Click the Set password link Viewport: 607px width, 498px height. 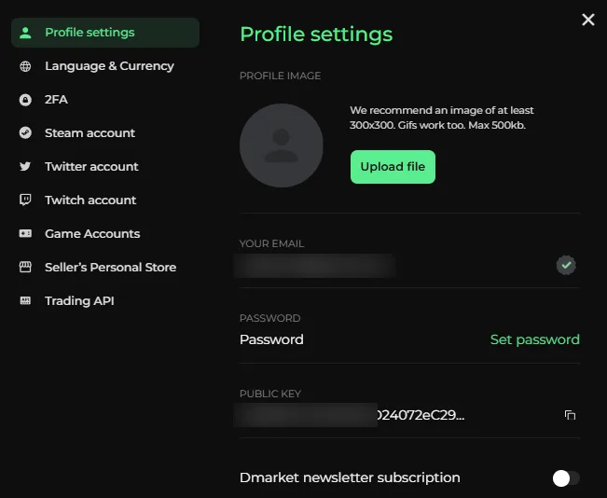(534, 339)
